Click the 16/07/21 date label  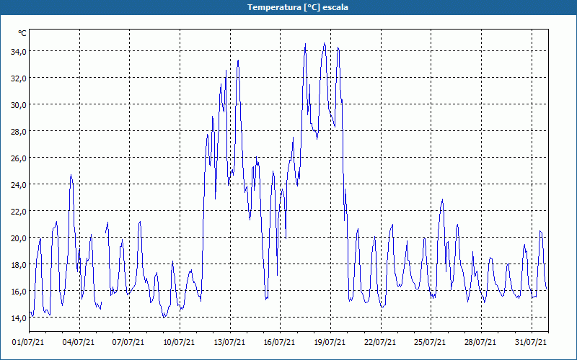coord(279,343)
